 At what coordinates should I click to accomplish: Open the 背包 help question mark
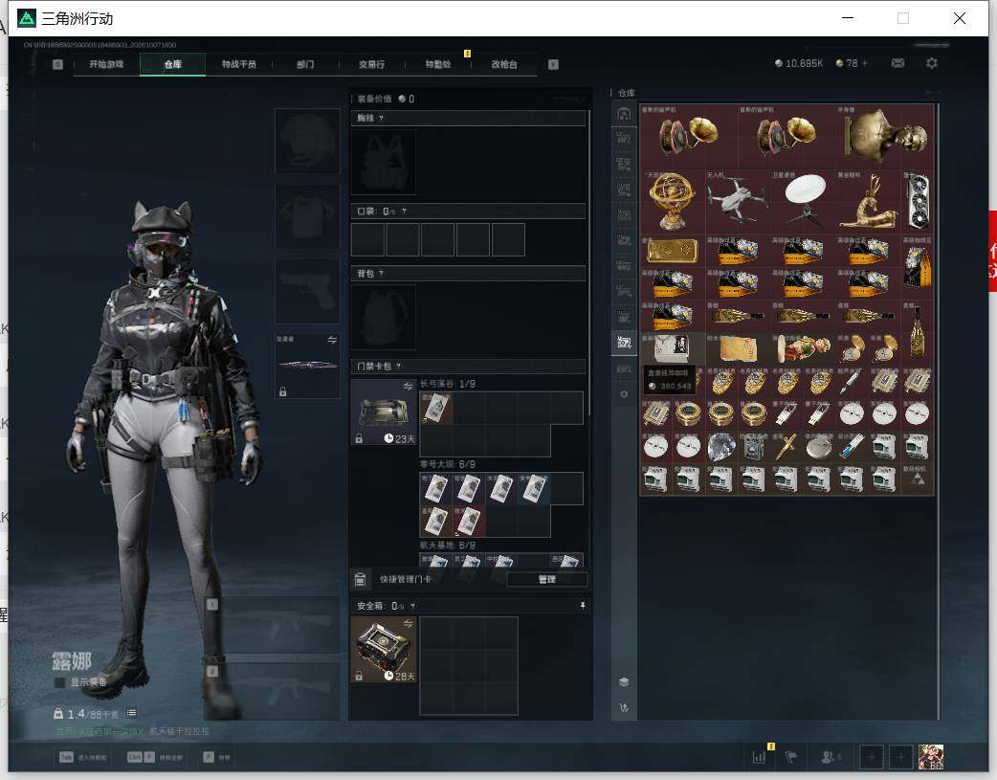pos(381,274)
